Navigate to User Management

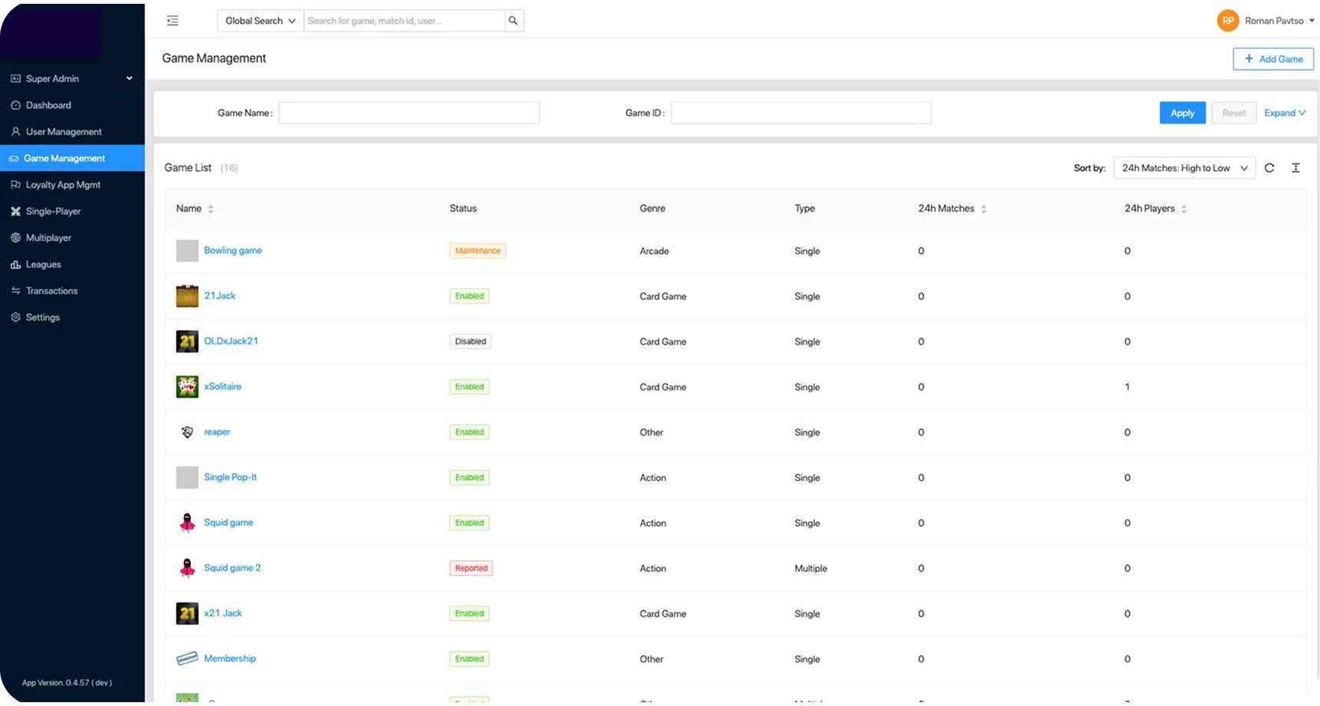[x=64, y=132]
